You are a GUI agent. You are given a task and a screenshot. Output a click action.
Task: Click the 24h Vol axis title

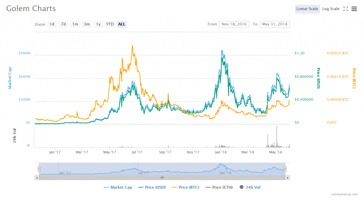15,136
